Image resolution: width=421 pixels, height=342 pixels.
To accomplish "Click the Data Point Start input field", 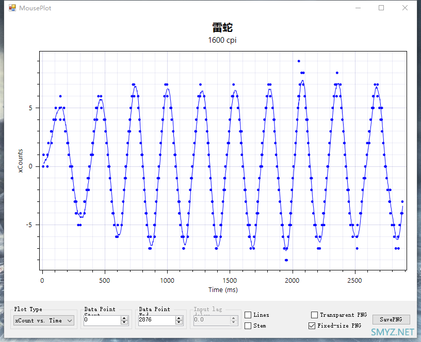I will tap(102, 320).
